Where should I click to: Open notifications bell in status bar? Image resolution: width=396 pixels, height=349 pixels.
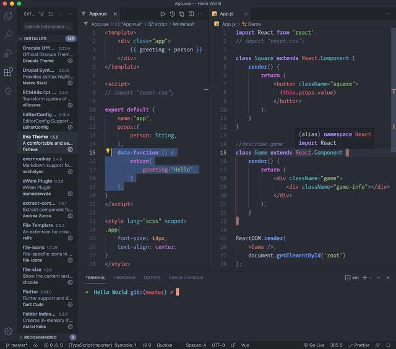click(388, 345)
